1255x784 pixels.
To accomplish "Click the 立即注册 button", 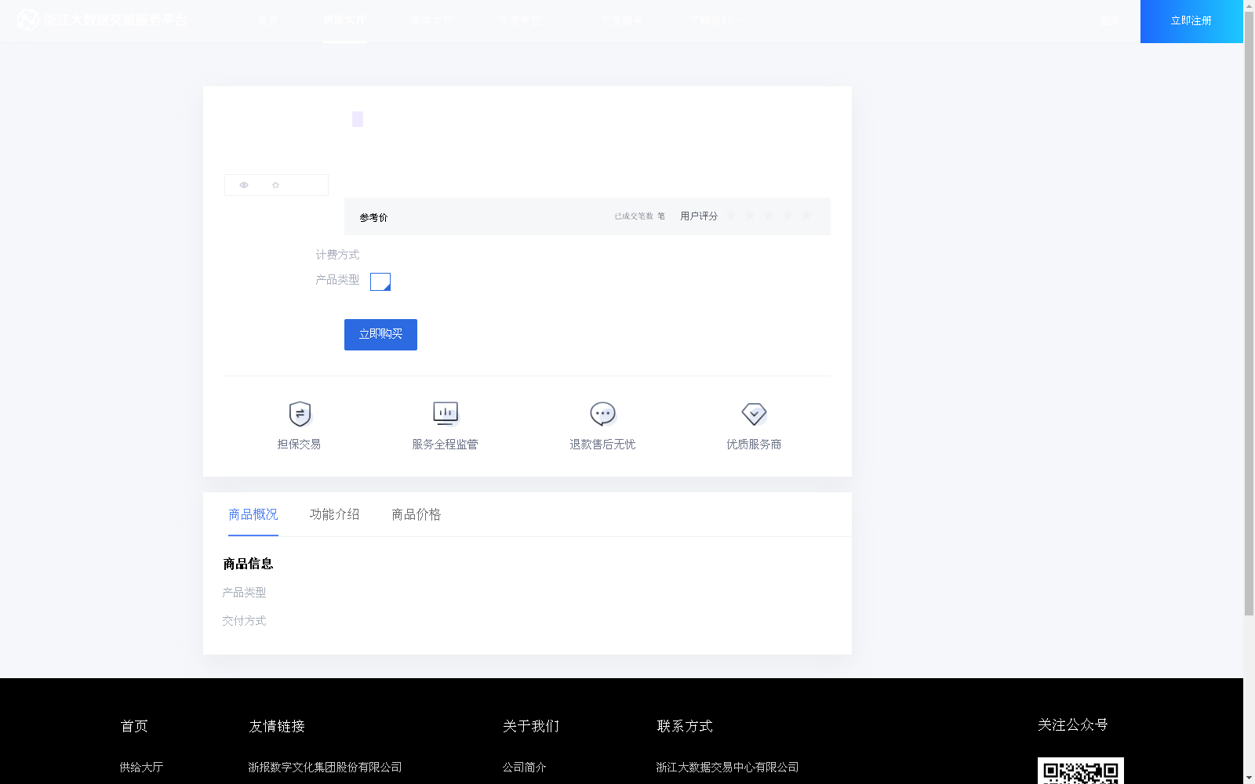I will [1191, 21].
